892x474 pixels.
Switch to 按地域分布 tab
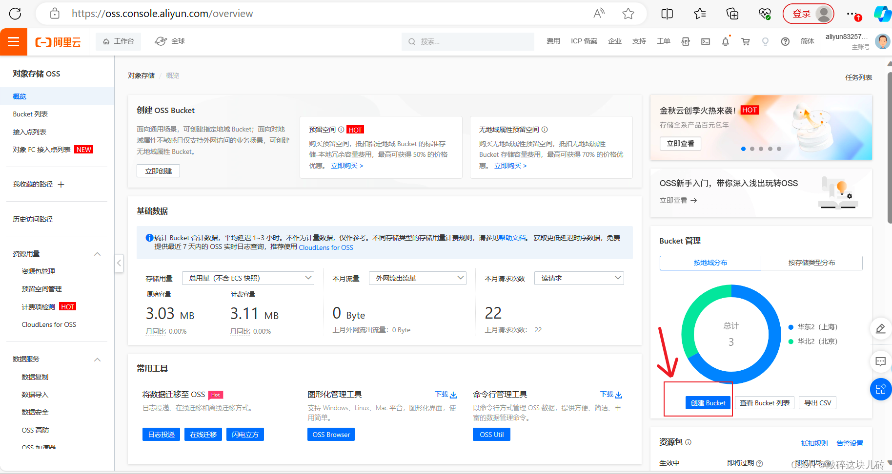coord(710,263)
